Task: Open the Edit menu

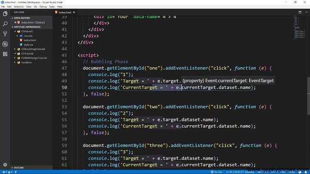Action: [9, 7]
